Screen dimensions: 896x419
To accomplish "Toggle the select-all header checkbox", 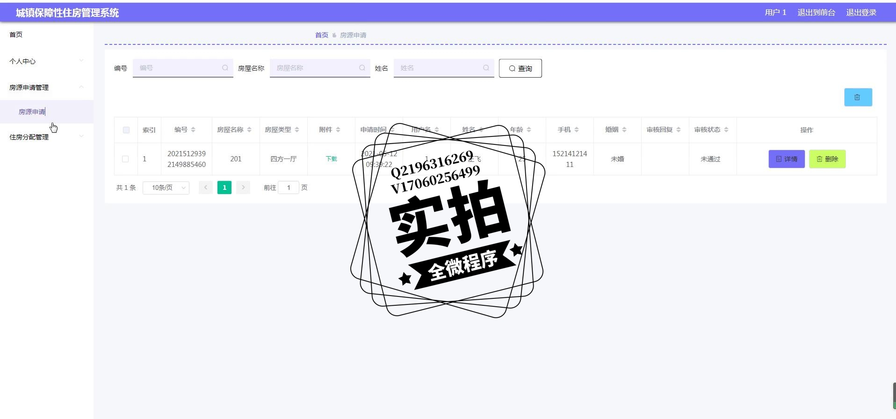I will [126, 130].
